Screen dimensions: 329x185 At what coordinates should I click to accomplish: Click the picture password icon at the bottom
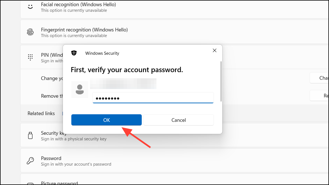[x=30, y=183]
